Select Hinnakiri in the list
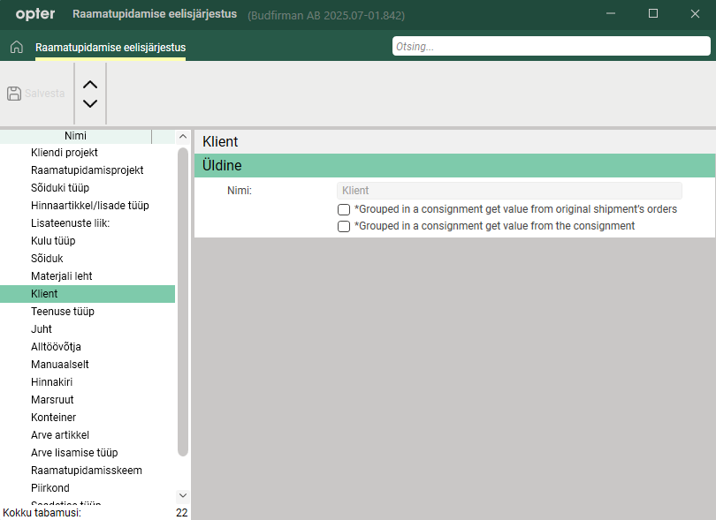This screenshot has height=520, width=716. [x=51, y=382]
